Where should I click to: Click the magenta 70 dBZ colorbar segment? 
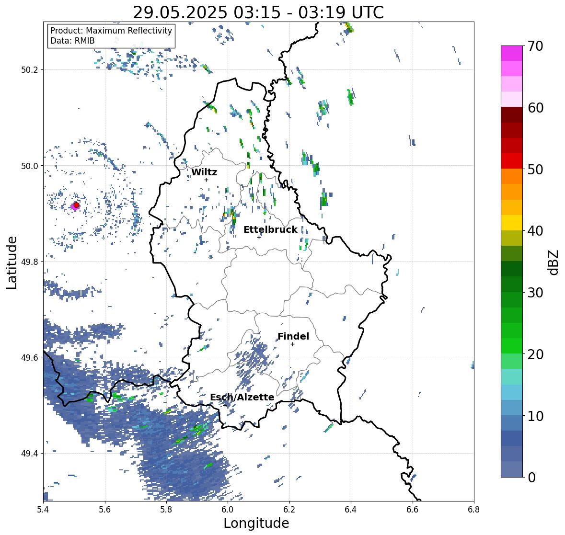(x=512, y=53)
